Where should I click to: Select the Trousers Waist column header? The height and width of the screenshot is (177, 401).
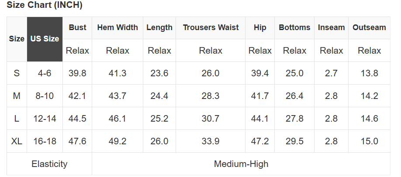211,27
